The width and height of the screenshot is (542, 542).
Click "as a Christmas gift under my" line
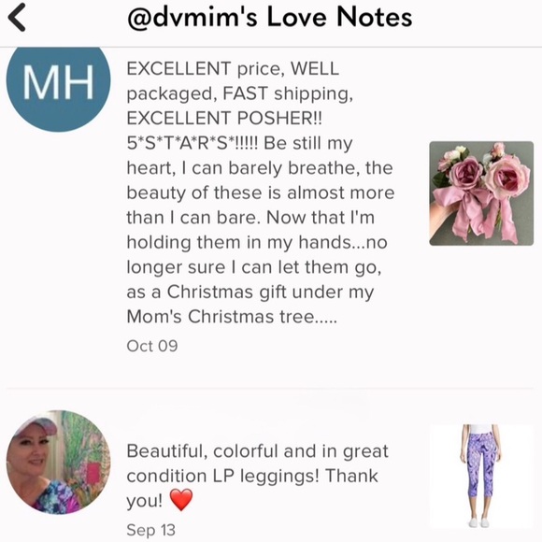coord(250,292)
